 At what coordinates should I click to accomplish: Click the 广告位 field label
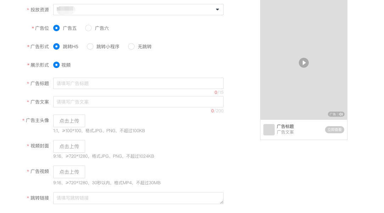click(42, 28)
